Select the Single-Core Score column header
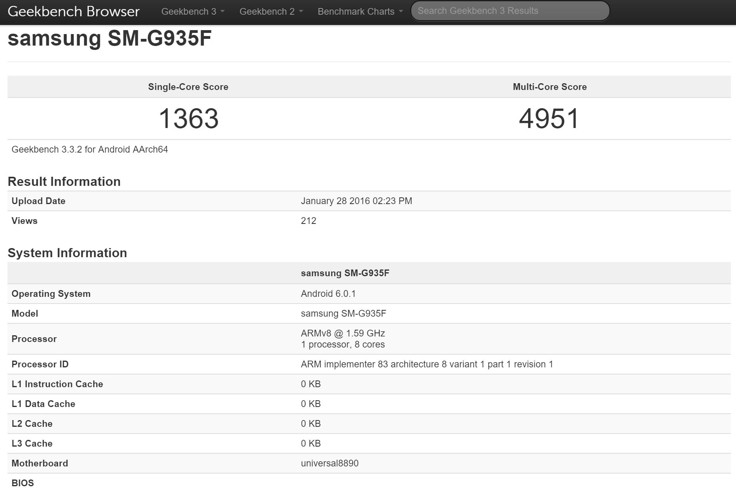This screenshot has width=736, height=491. click(188, 87)
